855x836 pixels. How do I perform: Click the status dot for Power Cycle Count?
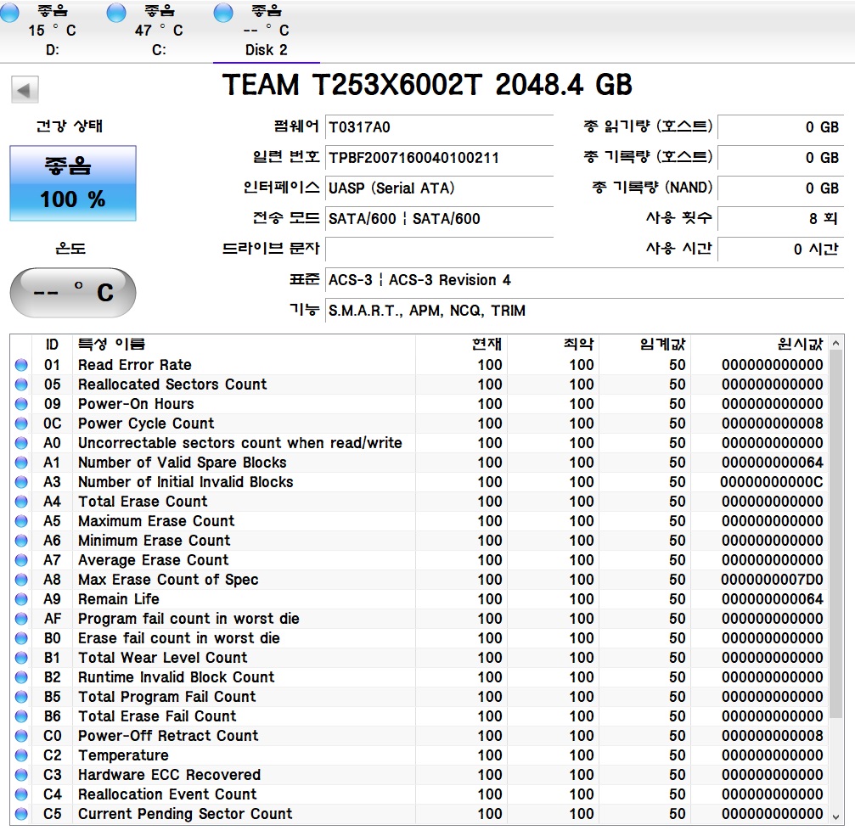(x=21, y=424)
